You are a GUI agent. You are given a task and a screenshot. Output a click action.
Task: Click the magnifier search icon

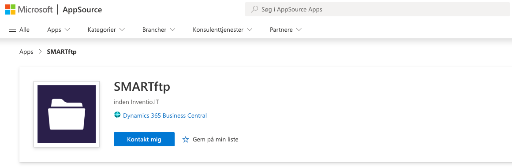click(x=254, y=9)
